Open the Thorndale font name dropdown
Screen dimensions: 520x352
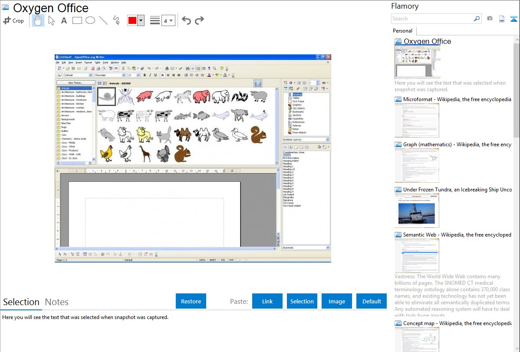(x=124, y=76)
